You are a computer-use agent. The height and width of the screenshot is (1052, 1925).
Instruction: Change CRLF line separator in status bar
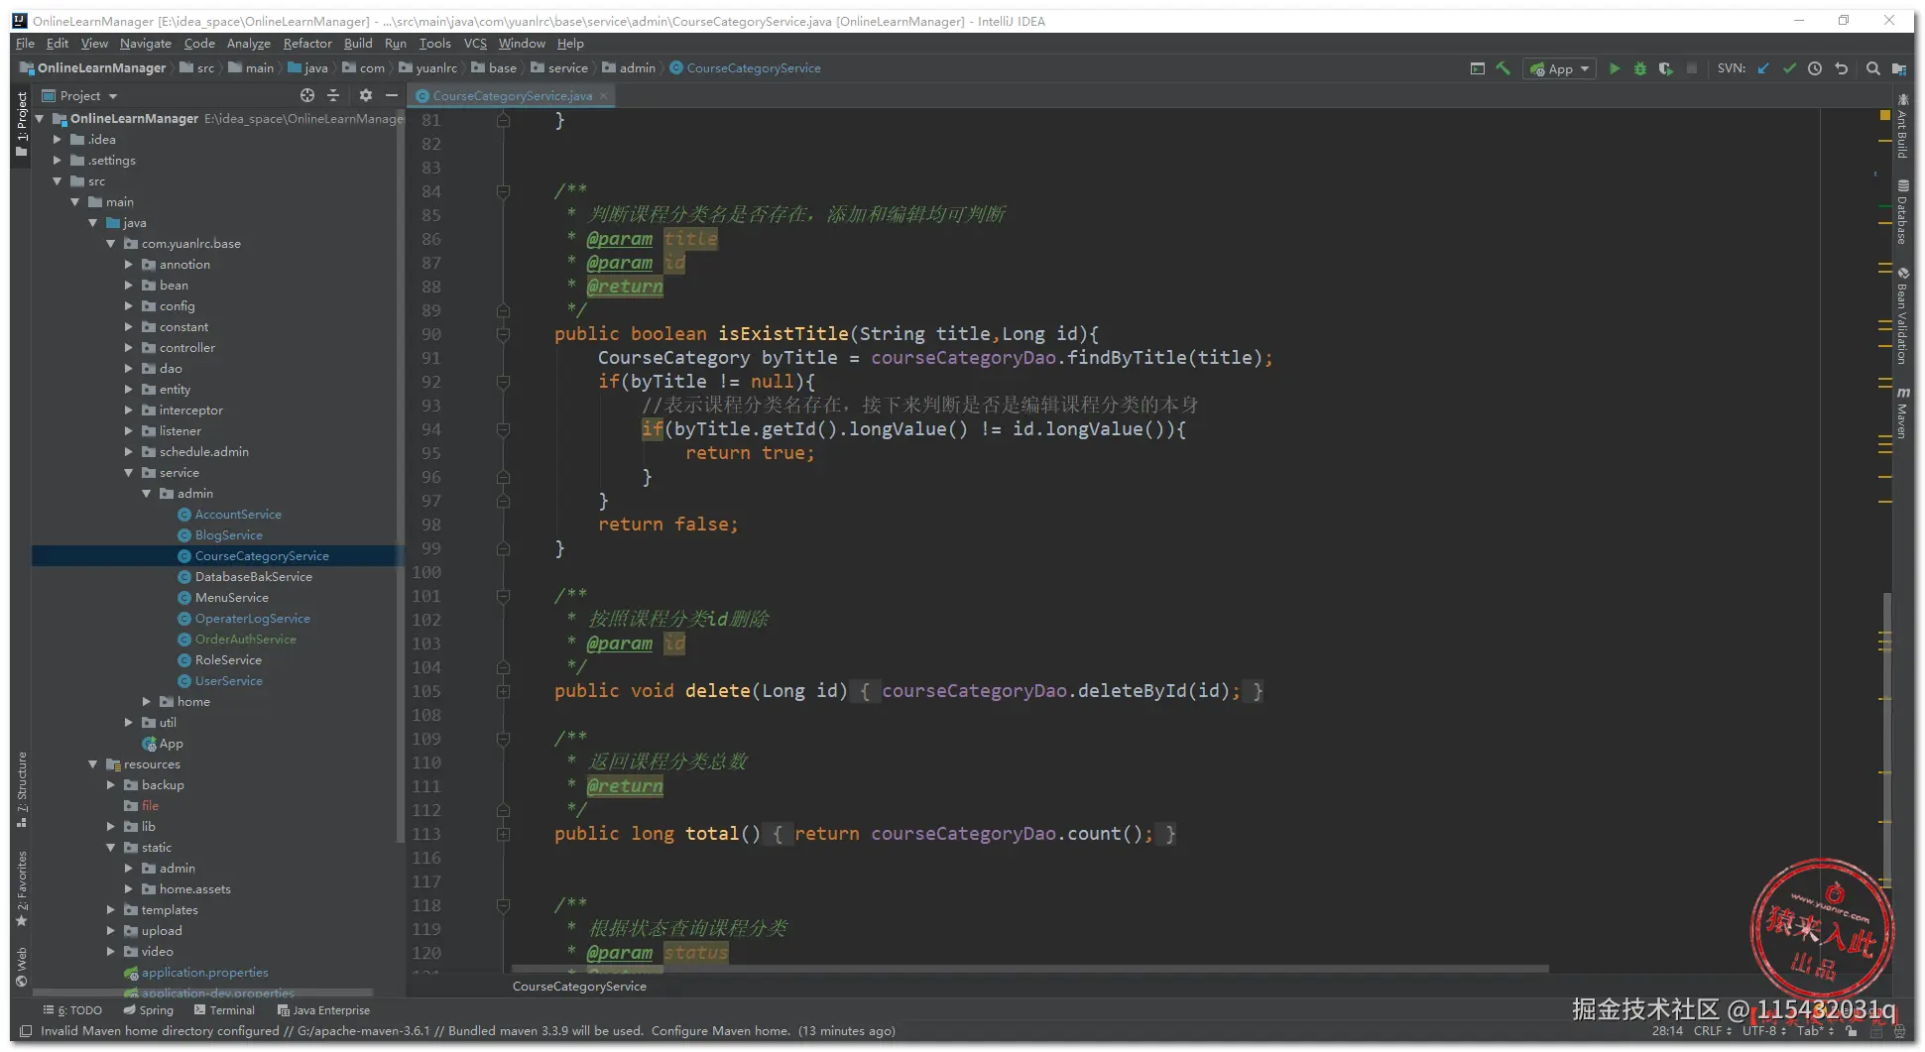(1713, 1031)
